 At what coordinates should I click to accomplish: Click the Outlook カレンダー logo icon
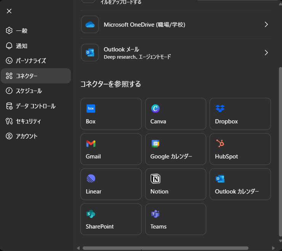220,179
